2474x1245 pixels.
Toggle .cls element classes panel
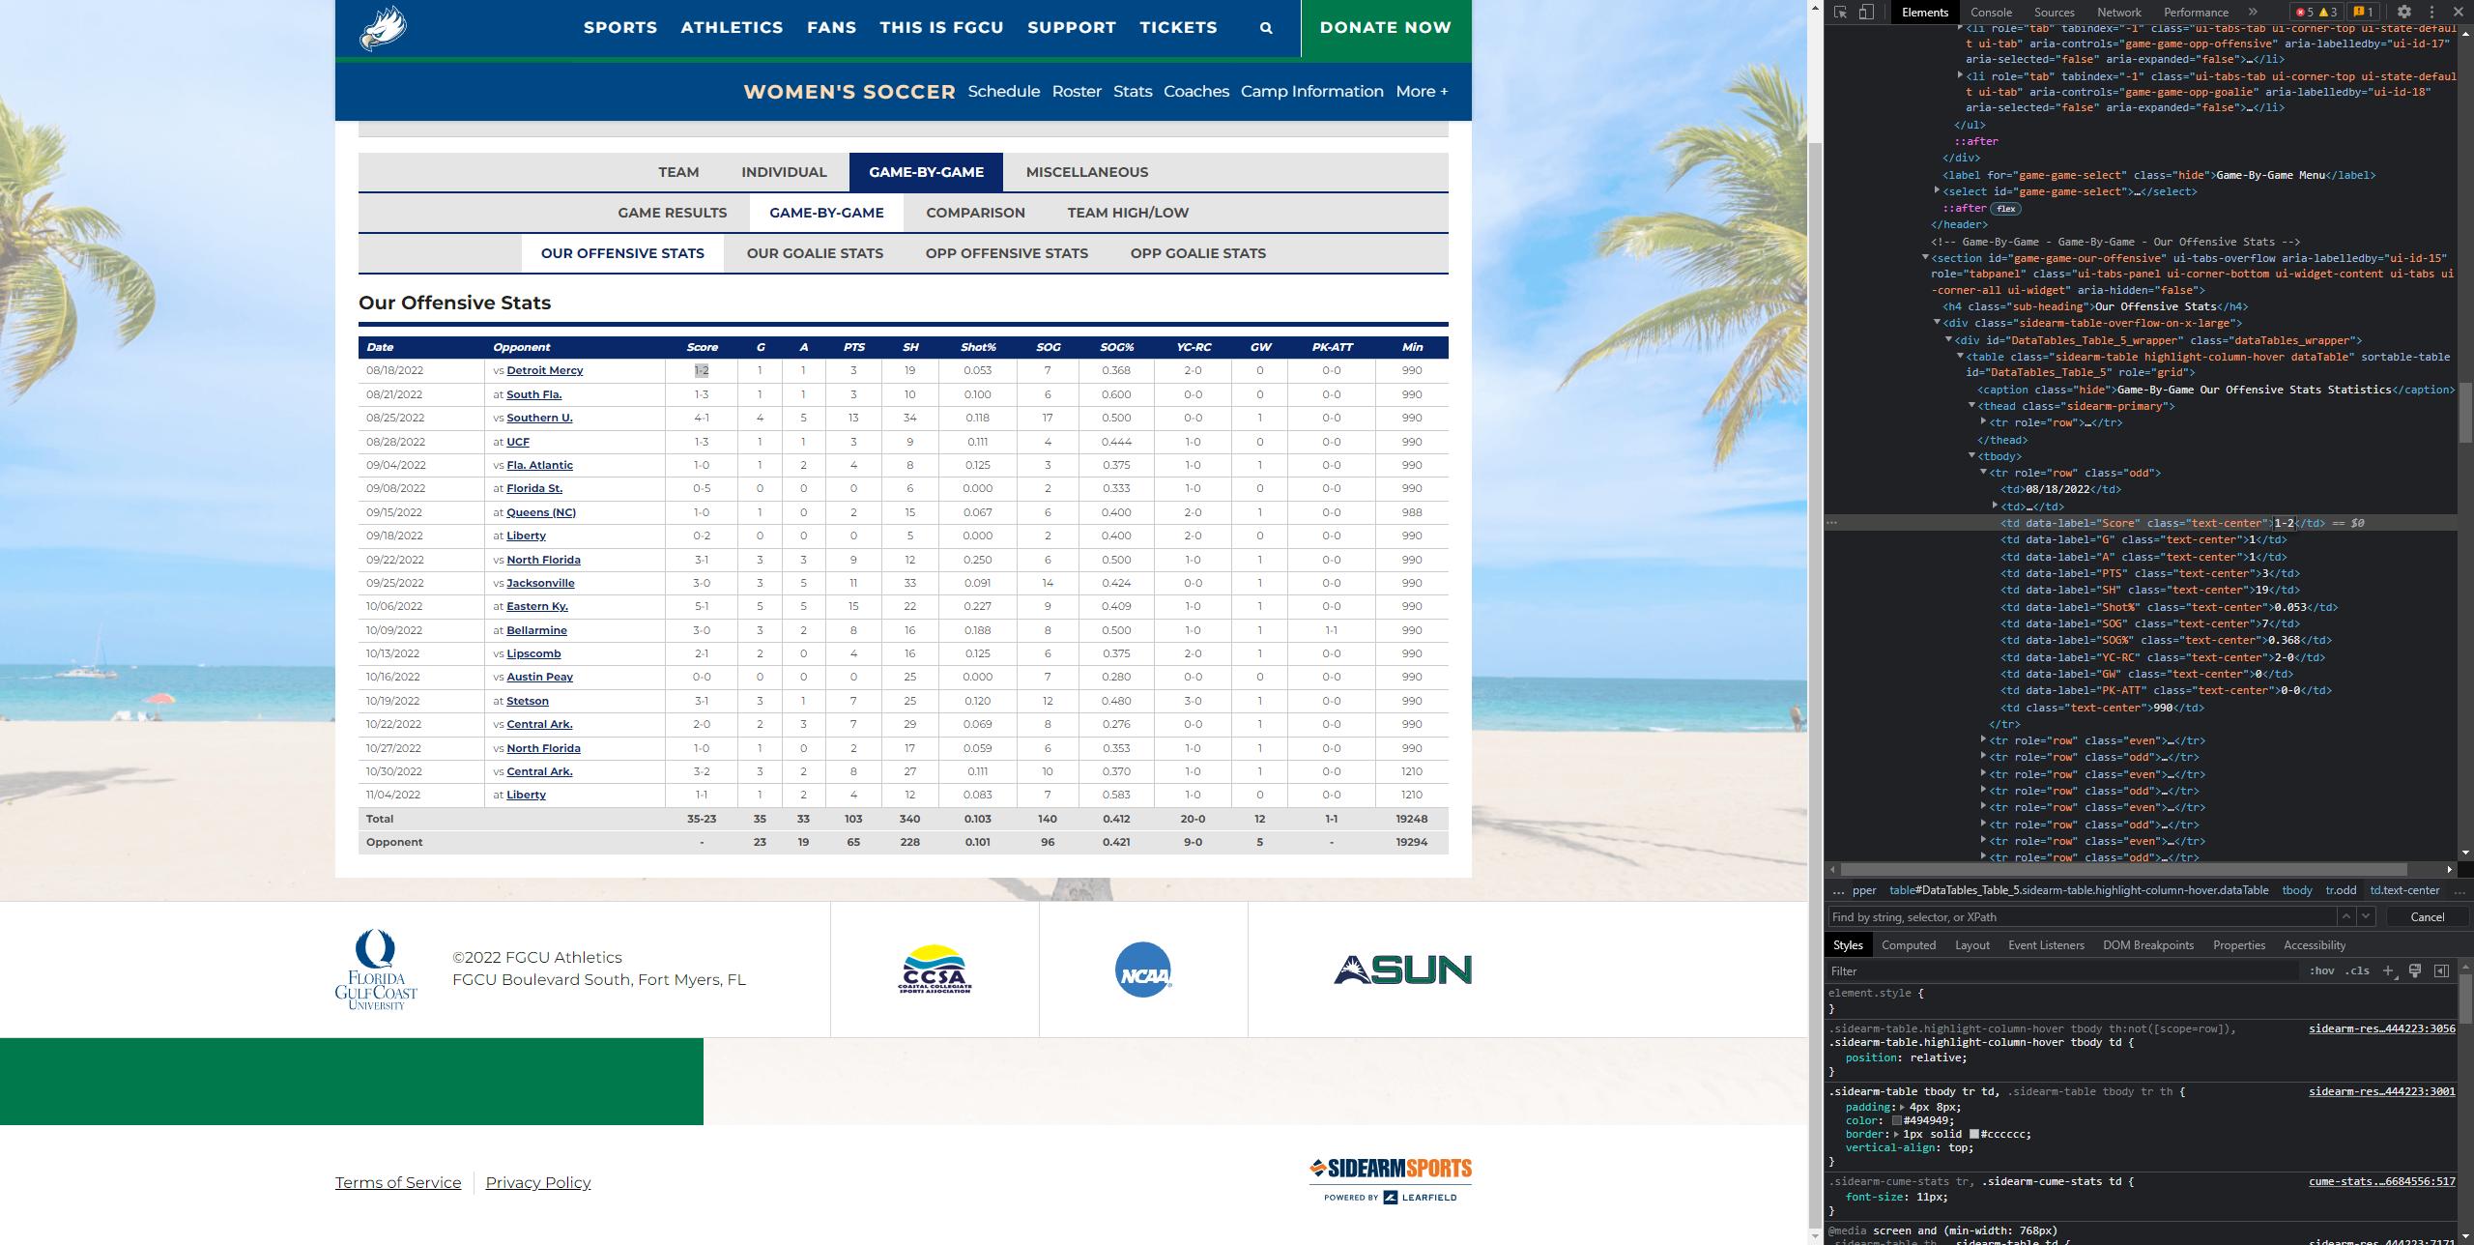[x=2358, y=970]
